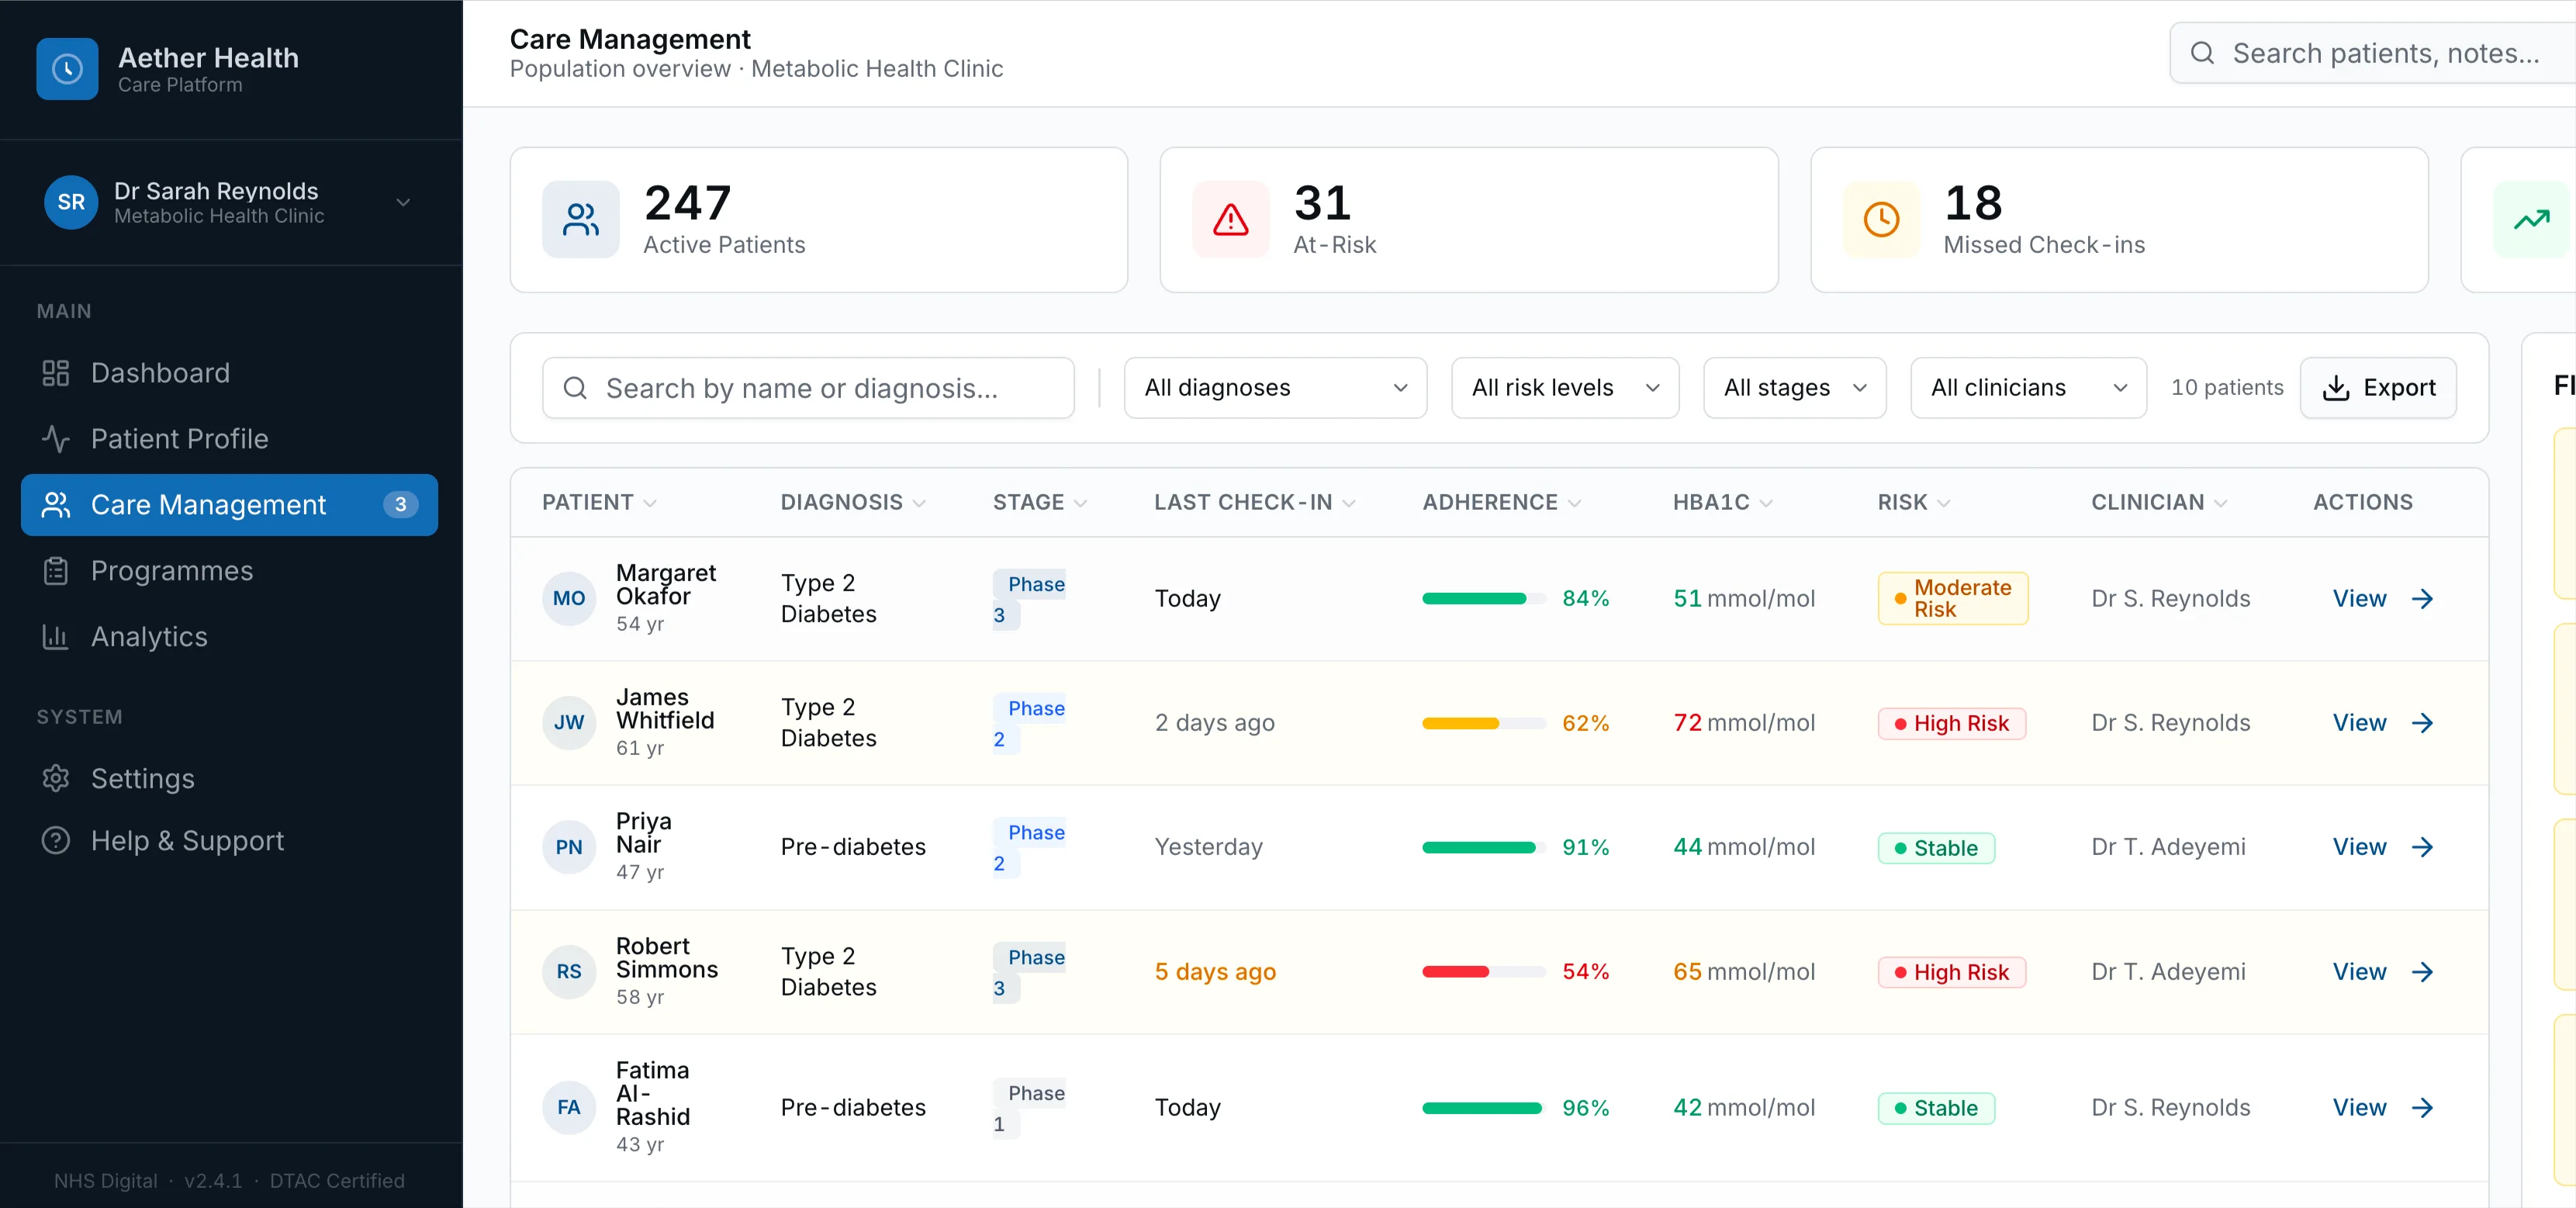
Task: Open the Analytics panel
Action: [148, 637]
